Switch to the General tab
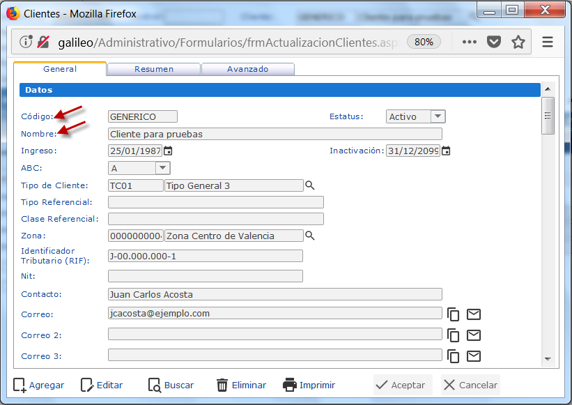This screenshot has width=572, height=405. coord(60,69)
